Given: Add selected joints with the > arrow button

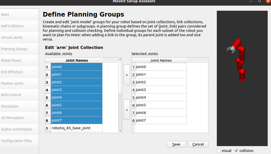Looking at the screenshot, I should [127, 75].
